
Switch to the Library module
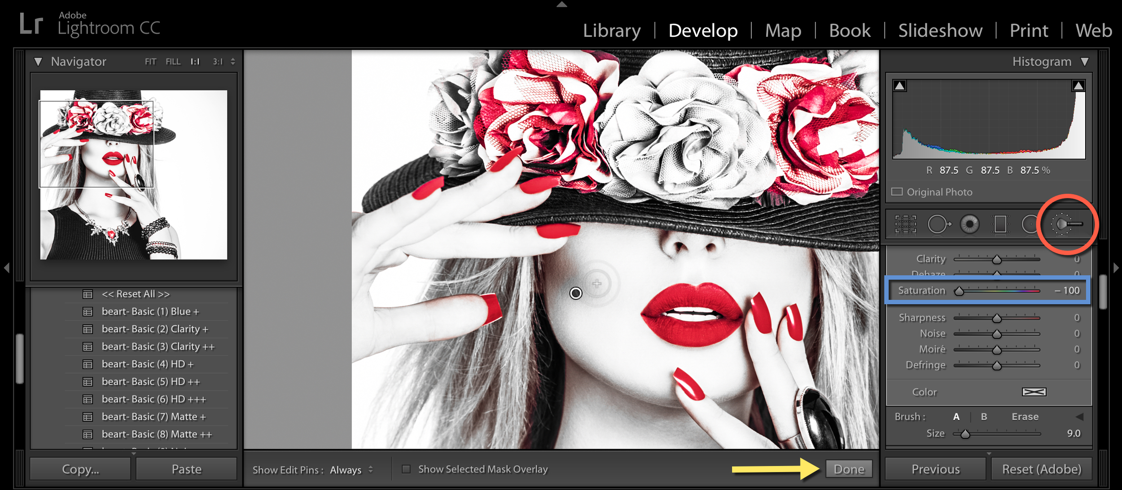click(x=611, y=31)
